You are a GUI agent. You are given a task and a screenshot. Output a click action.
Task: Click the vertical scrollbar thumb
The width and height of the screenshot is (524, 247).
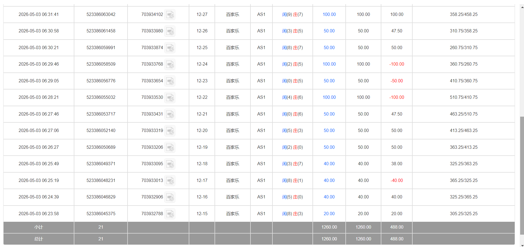[x=522, y=176]
